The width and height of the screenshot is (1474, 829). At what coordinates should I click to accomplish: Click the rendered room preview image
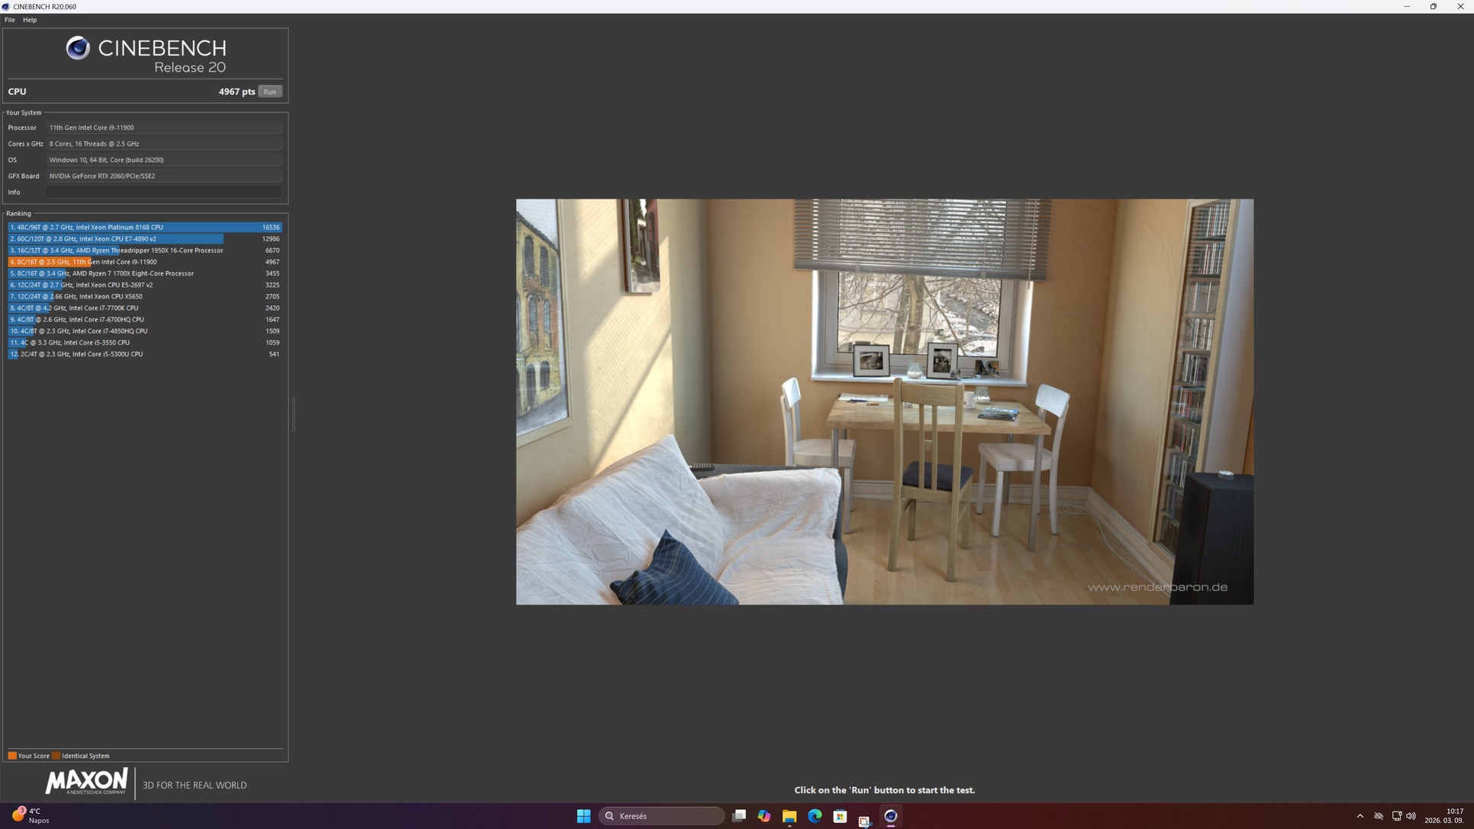(884, 402)
